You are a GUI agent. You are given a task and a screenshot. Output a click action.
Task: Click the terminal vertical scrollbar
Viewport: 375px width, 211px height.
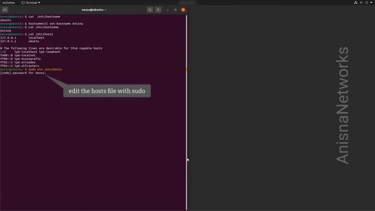click(x=186, y=113)
